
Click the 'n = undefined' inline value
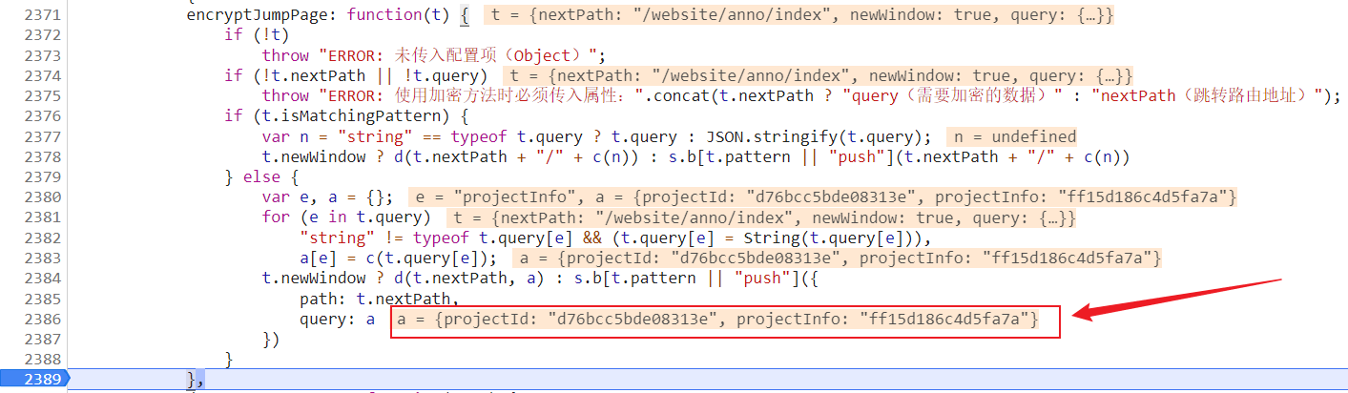[1015, 136]
